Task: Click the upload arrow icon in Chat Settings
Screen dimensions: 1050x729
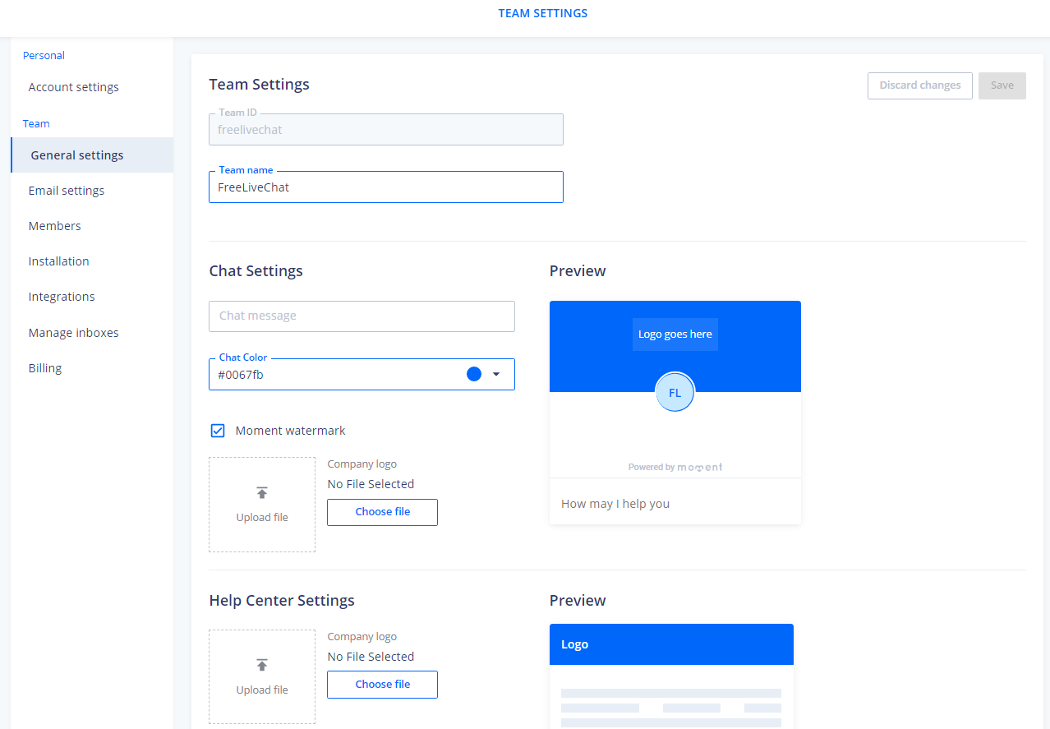Action: point(261,493)
